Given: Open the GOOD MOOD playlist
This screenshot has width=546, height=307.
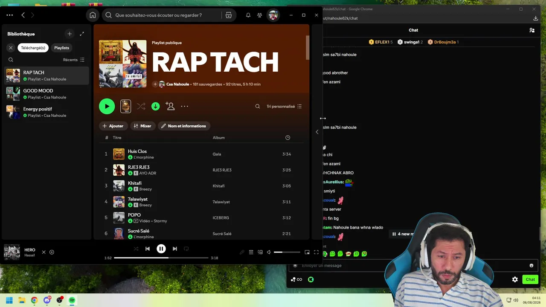Looking at the screenshot, I should pos(46,94).
